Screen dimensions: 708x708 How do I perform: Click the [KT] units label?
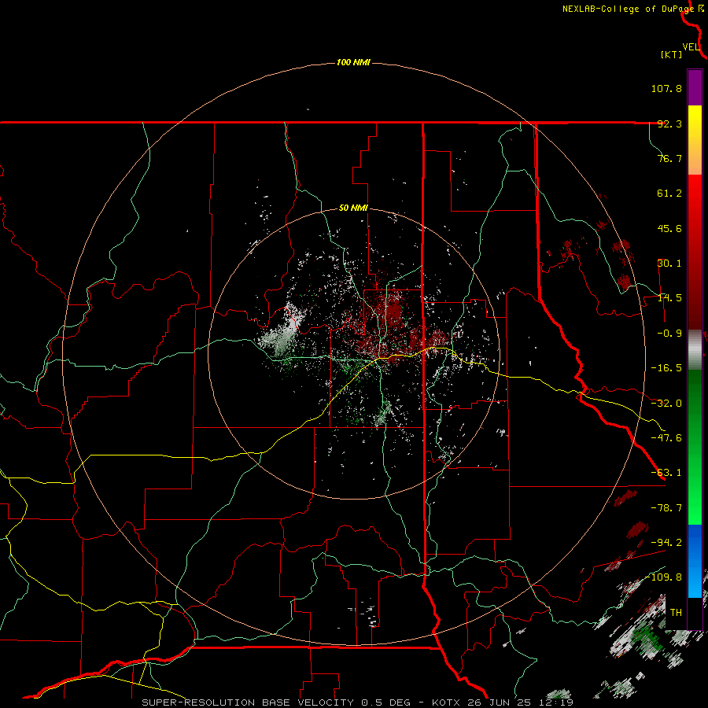671,54
